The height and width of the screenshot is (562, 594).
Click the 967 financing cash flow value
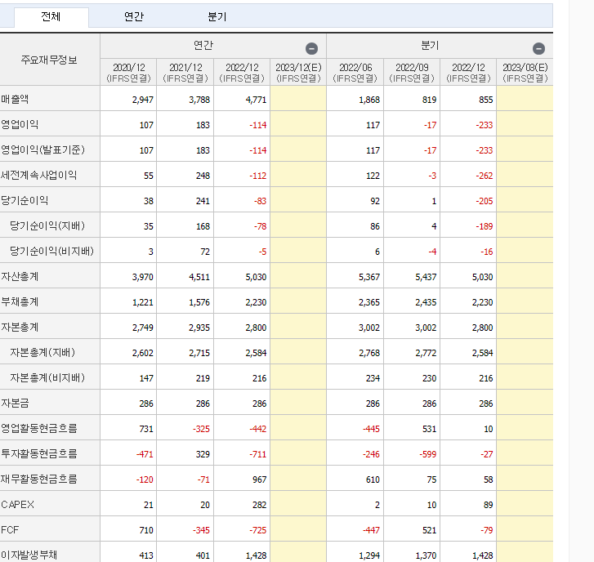pos(260,480)
